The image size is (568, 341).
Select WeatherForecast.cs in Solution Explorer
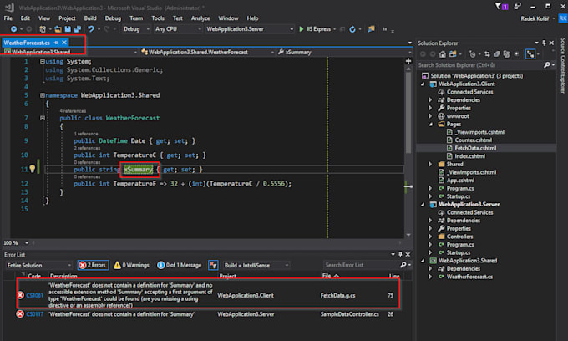(x=469, y=277)
